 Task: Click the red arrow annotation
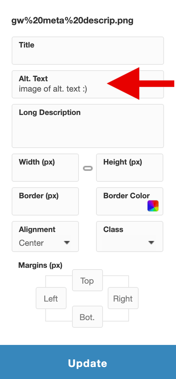click(141, 84)
